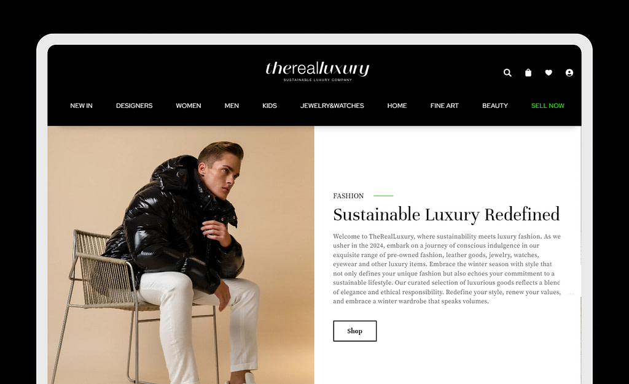Click the man in jacket hero image
The width and height of the screenshot is (629, 384).
point(181,255)
